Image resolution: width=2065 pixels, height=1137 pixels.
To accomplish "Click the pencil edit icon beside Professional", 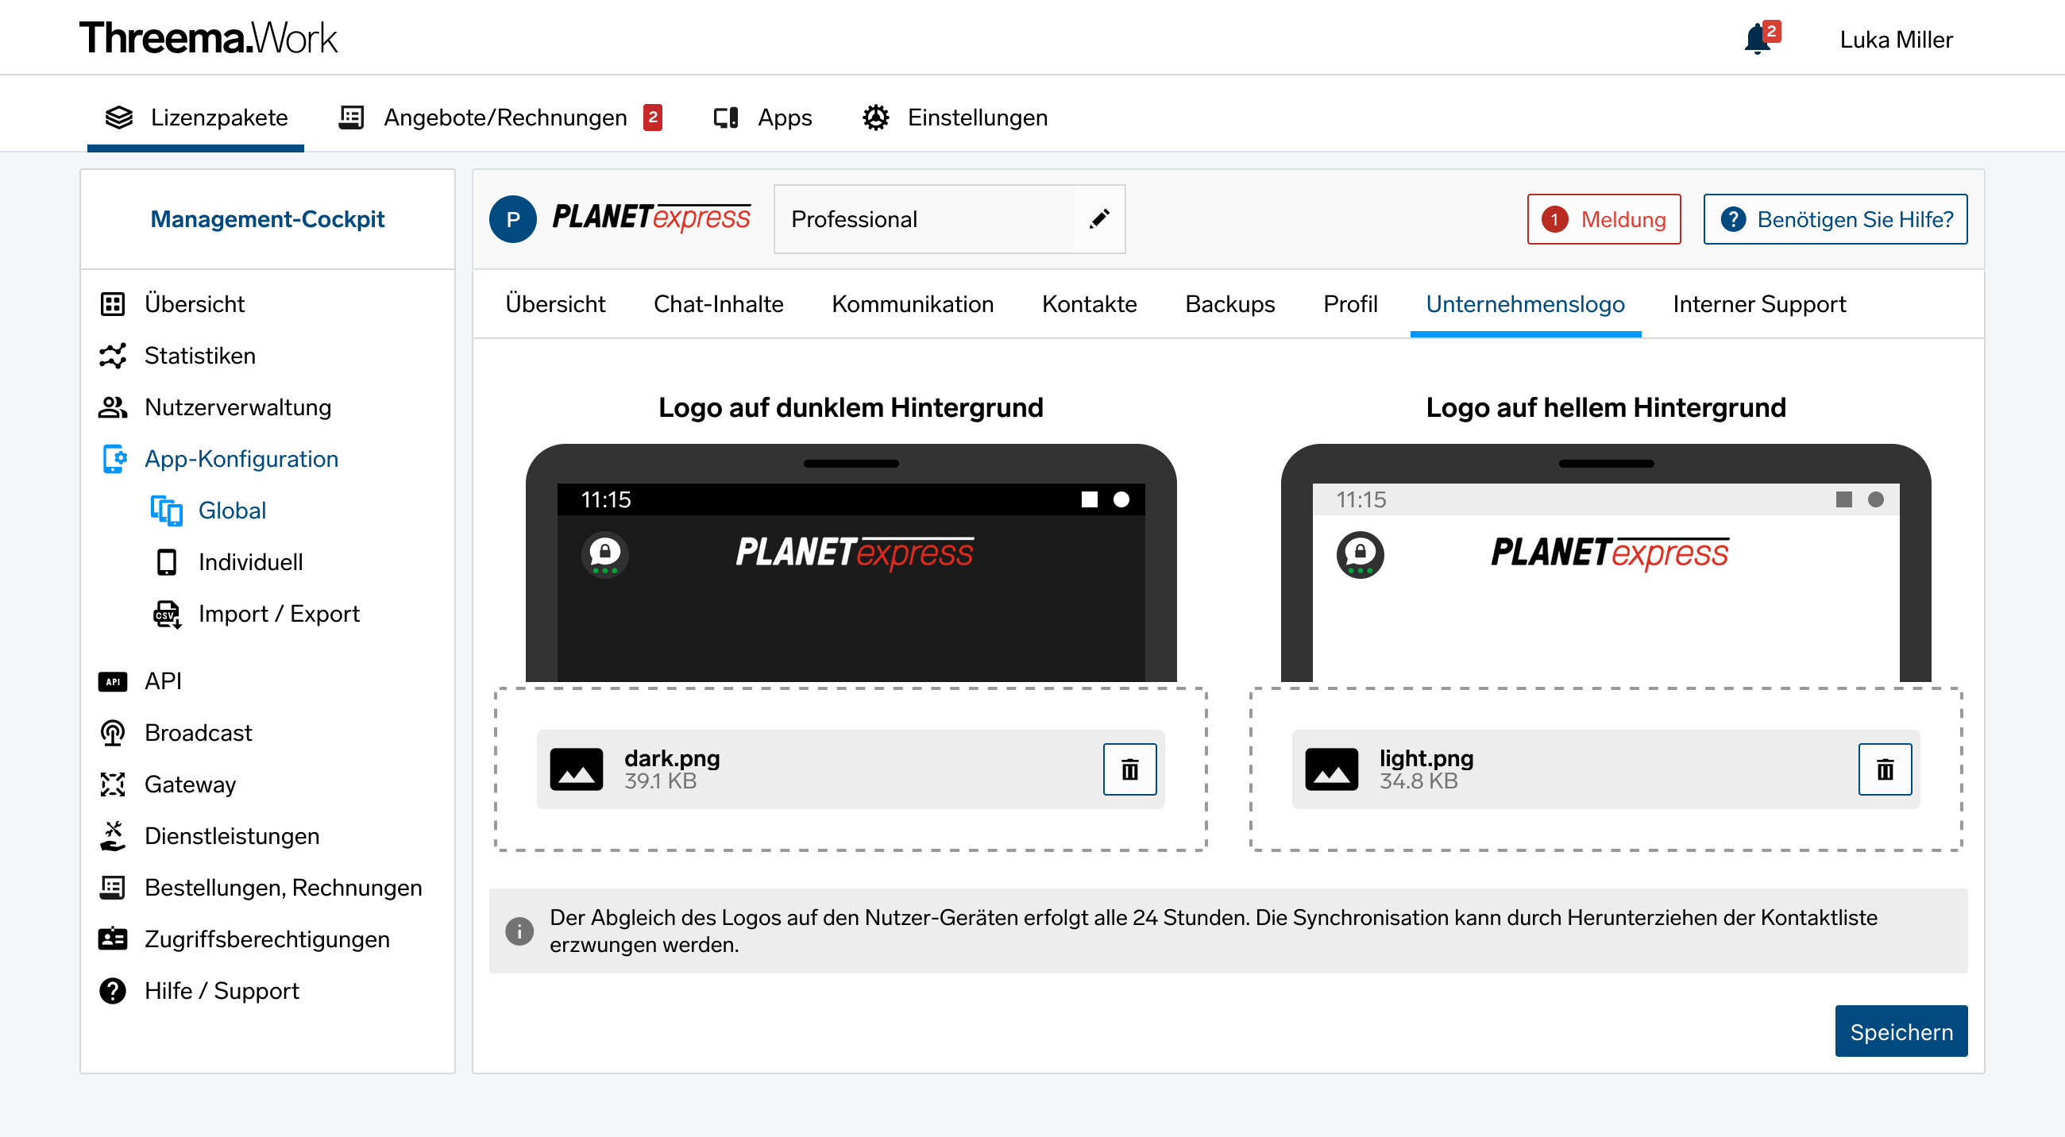I will pyautogui.click(x=1100, y=219).
